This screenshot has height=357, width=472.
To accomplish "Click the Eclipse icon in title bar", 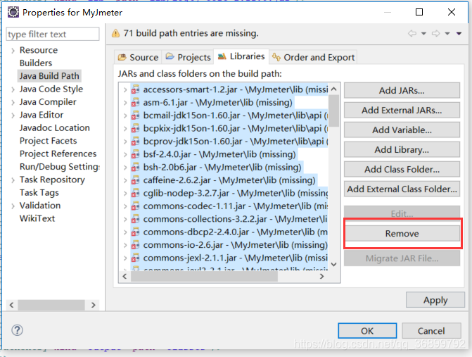I will tap(13, 13).
